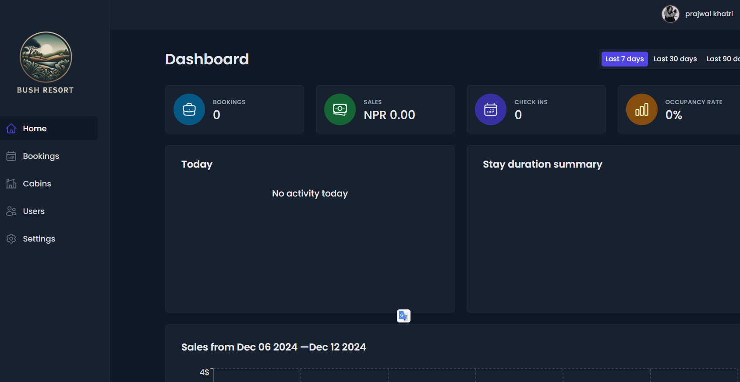Viewport: 740px width, 382px height.
Task: Click the green banknote Sales icon
Action: (x=340, y=109)
